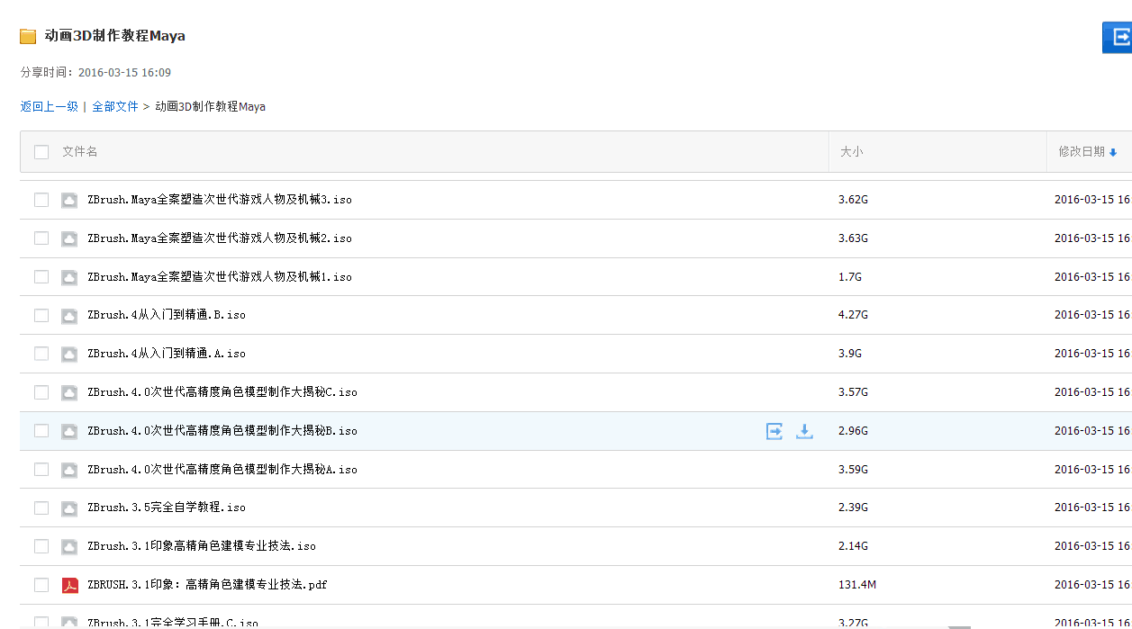This screenshot has height=629, width=1132.
Task: Check the box for ZBrush.4从入门到精通.A.iso
Action: pos(41,354)
